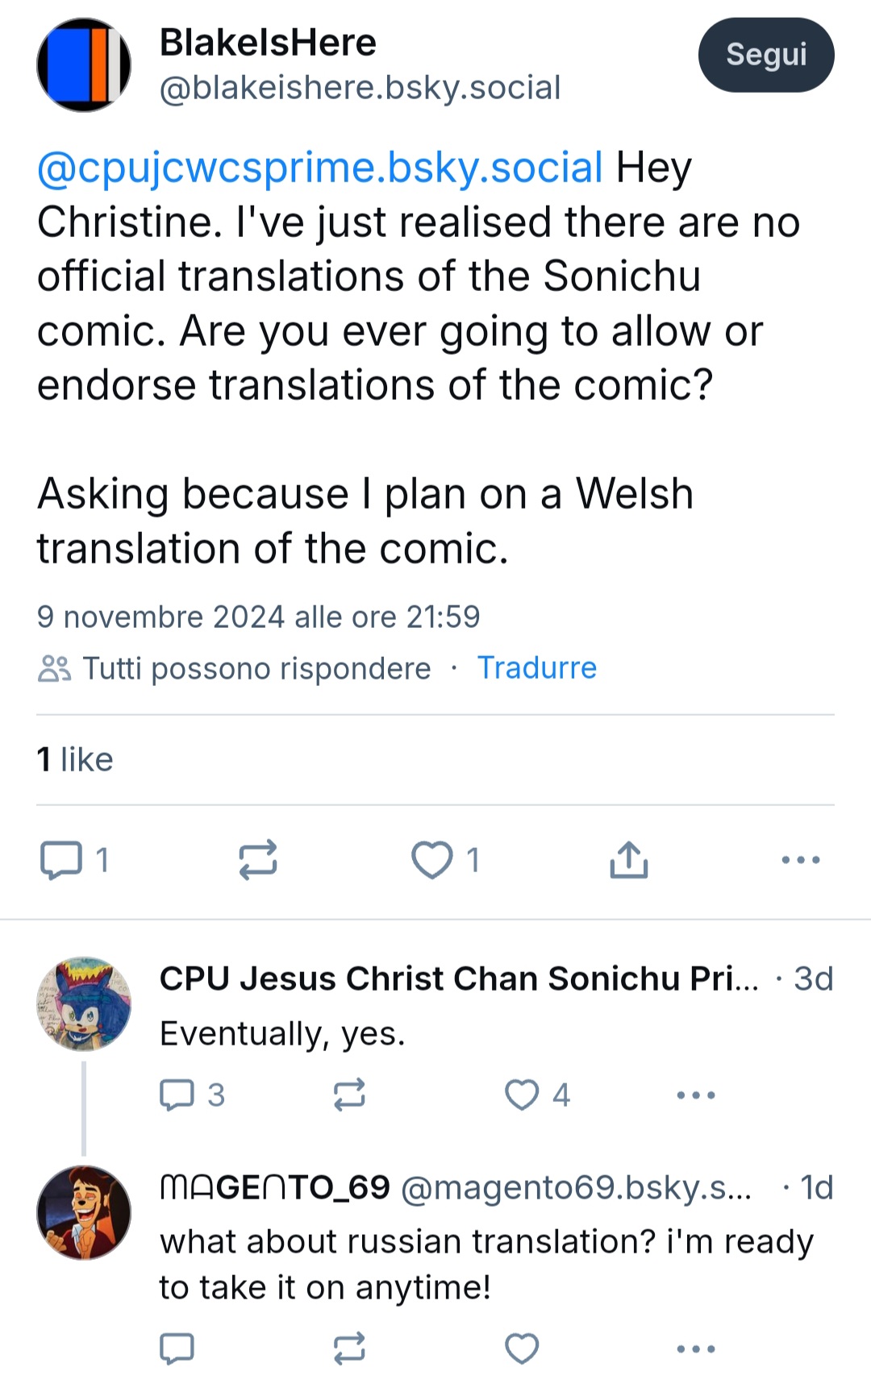Reply to MAGENTO_69's comment

tap(177, 1348)
